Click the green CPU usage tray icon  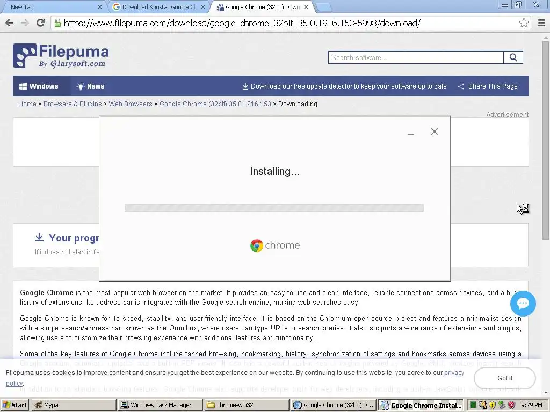[x=473, y=405]
